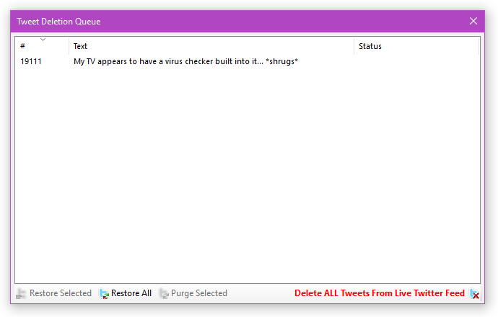Click the blank area of the tweet list
Viewport: 498px width, 317px height.
[x=245, y=180]
